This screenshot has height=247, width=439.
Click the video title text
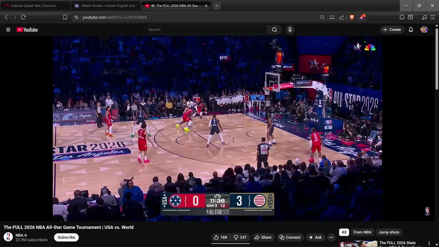click(69, 227)
